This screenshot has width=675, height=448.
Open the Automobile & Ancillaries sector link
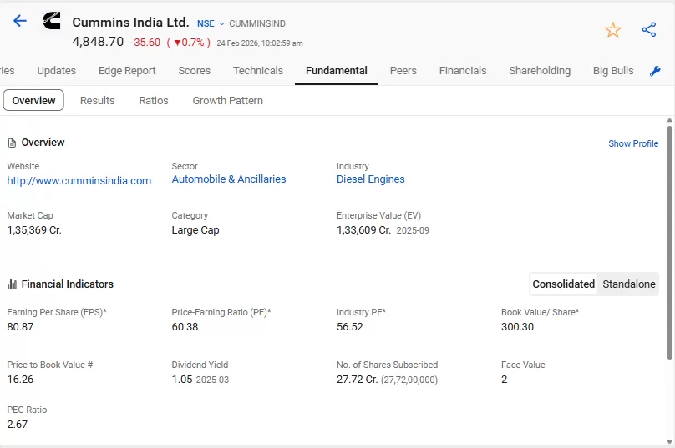(229, 179)
